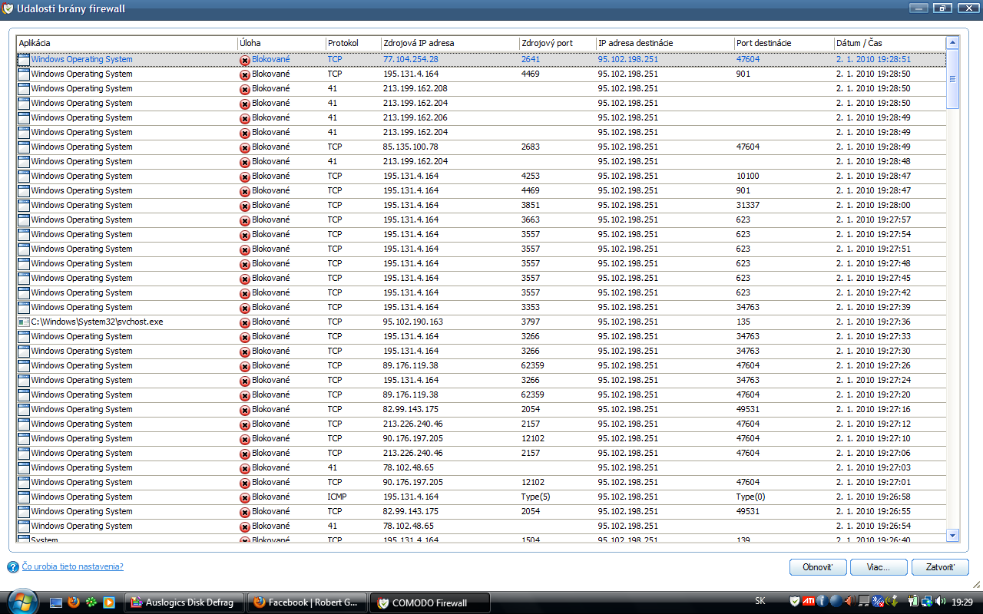Click the blue help question mark icon

tap(13, 567)
